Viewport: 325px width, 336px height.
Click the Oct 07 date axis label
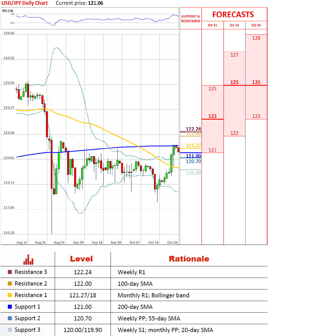point(135,243)
